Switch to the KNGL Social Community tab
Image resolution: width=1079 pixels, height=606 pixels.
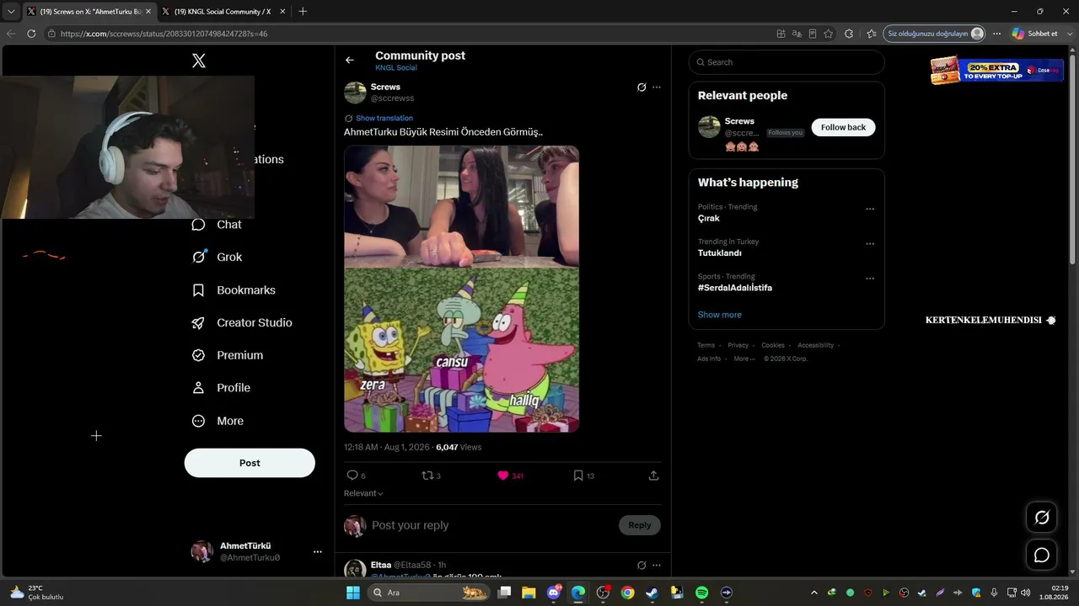(223, 12)
